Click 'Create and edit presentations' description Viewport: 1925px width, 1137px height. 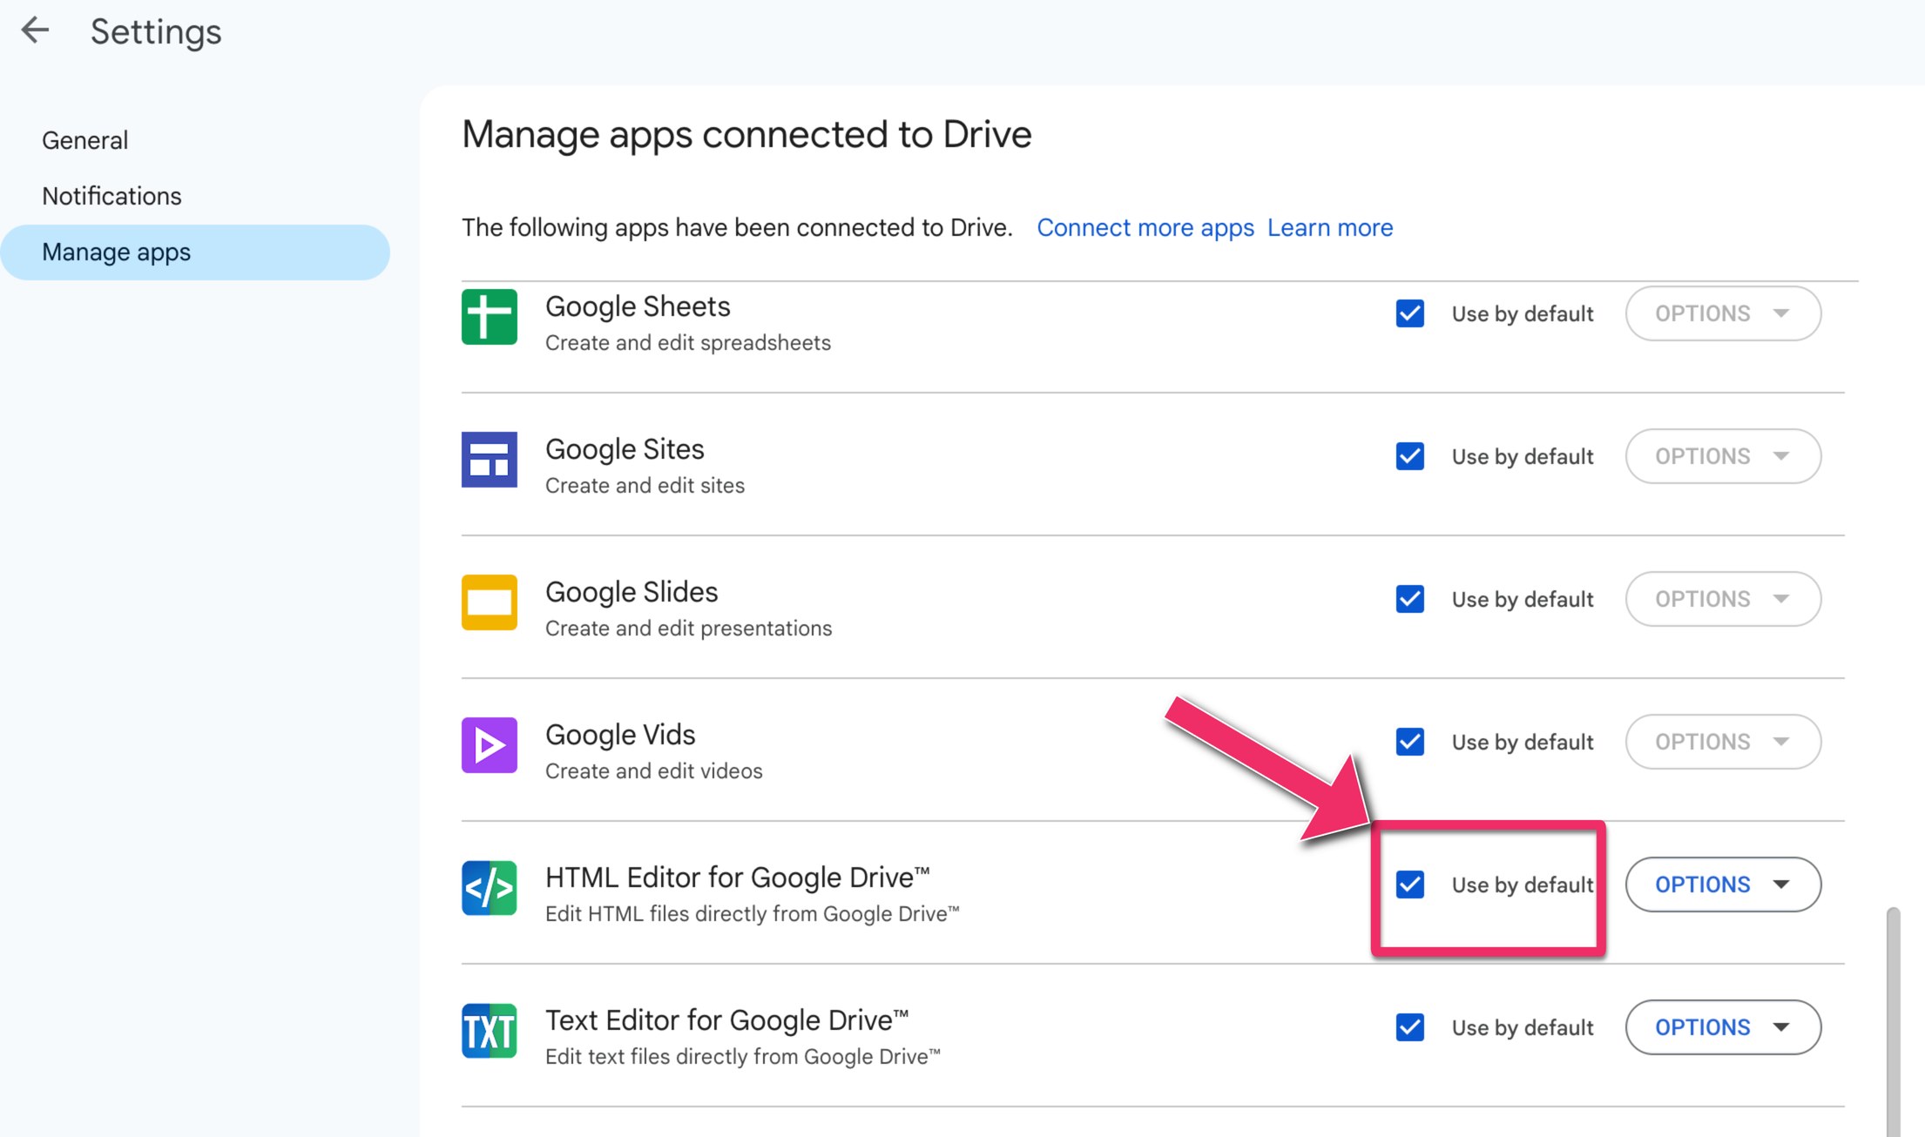688,629
